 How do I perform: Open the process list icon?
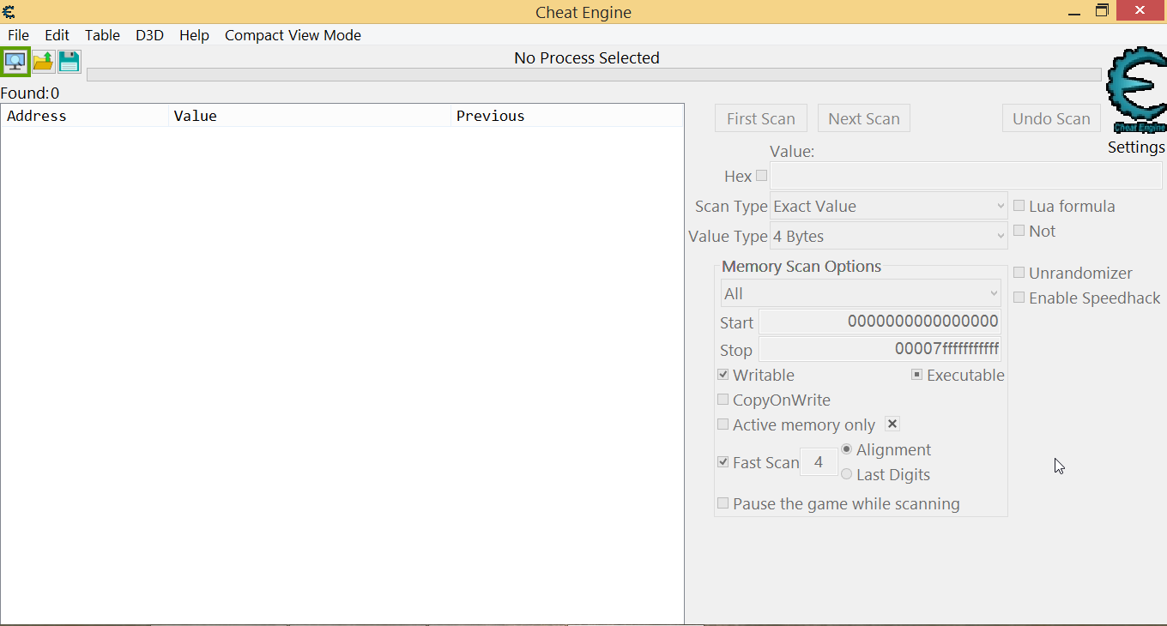click(15, 62)
